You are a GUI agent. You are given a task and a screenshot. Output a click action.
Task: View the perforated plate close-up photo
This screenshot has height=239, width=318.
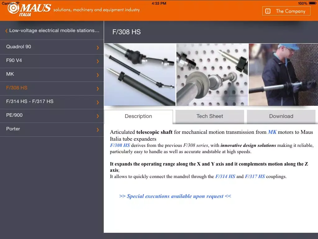[x=212, y=74]
